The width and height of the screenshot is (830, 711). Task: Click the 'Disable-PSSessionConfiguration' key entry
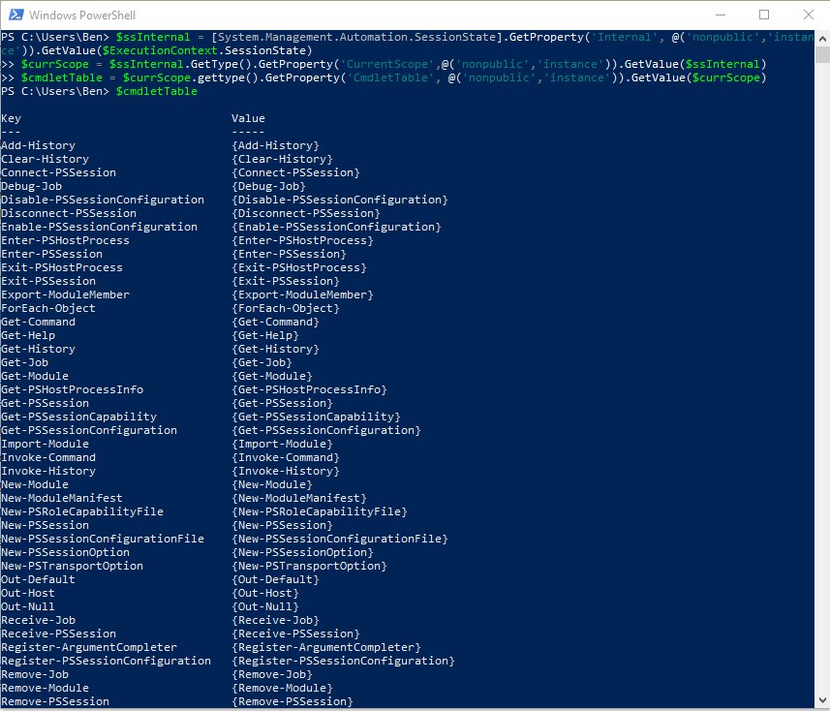click(103, 200)
